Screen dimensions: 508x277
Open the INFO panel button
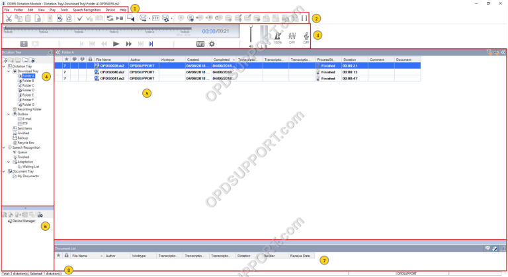[x=200, y=44]
